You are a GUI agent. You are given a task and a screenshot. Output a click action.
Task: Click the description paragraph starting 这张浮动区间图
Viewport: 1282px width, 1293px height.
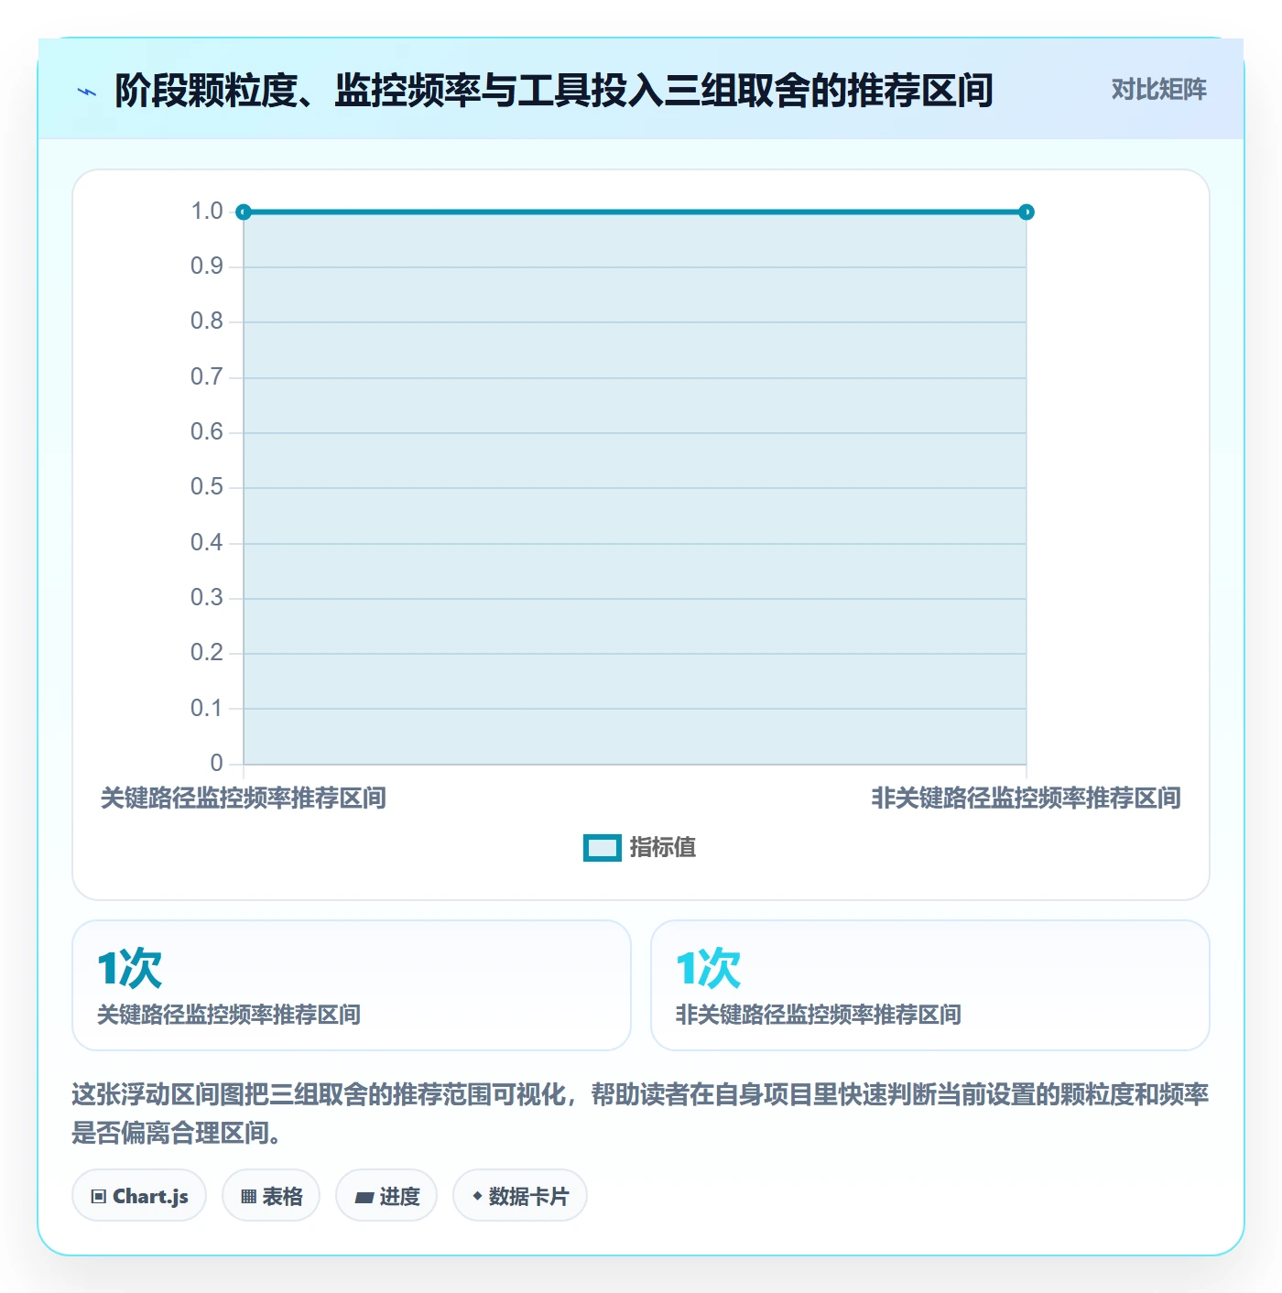point(641,1114)
